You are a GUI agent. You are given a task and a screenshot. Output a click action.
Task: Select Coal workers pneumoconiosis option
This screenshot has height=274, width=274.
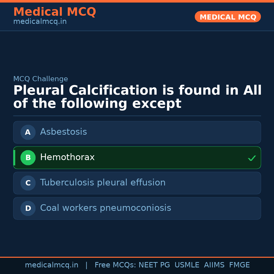point(106,208)
